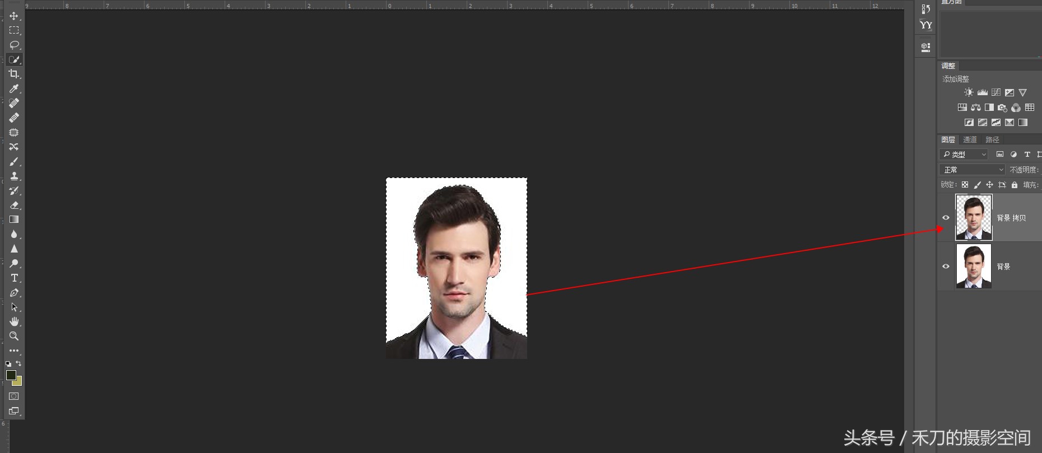Select the Crop tool

point(14,74)
